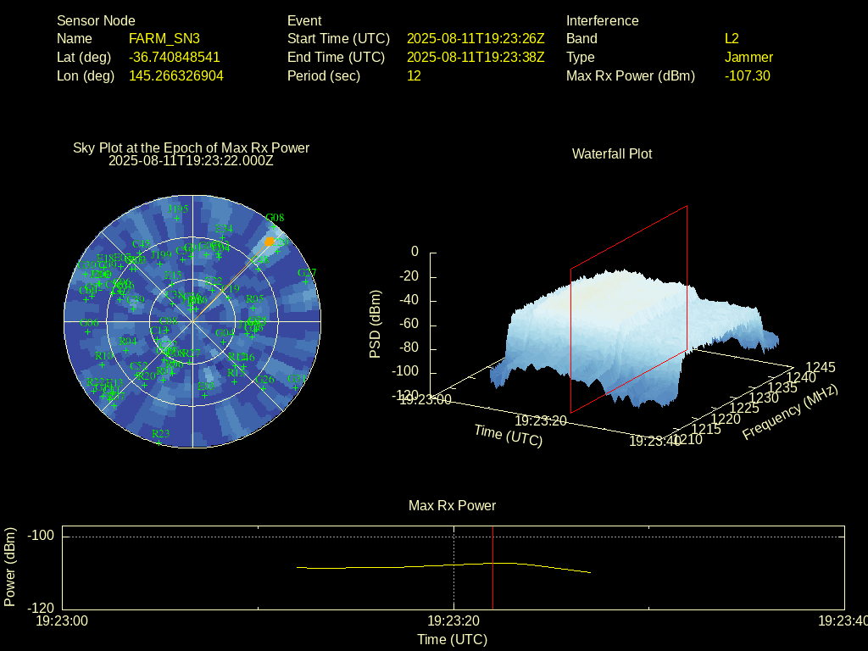Click satellite G27 marker on sky plot
The image size is (868, 651).
pos(307,282)
